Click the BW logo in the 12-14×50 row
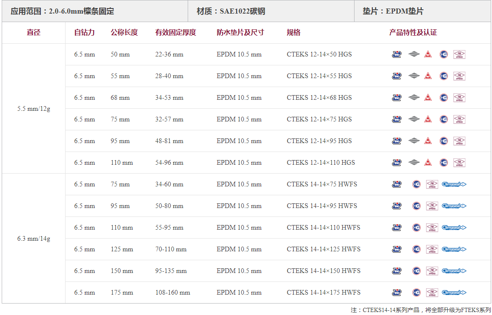This screenshot has width=492, height=315. (x=397, y=54)
